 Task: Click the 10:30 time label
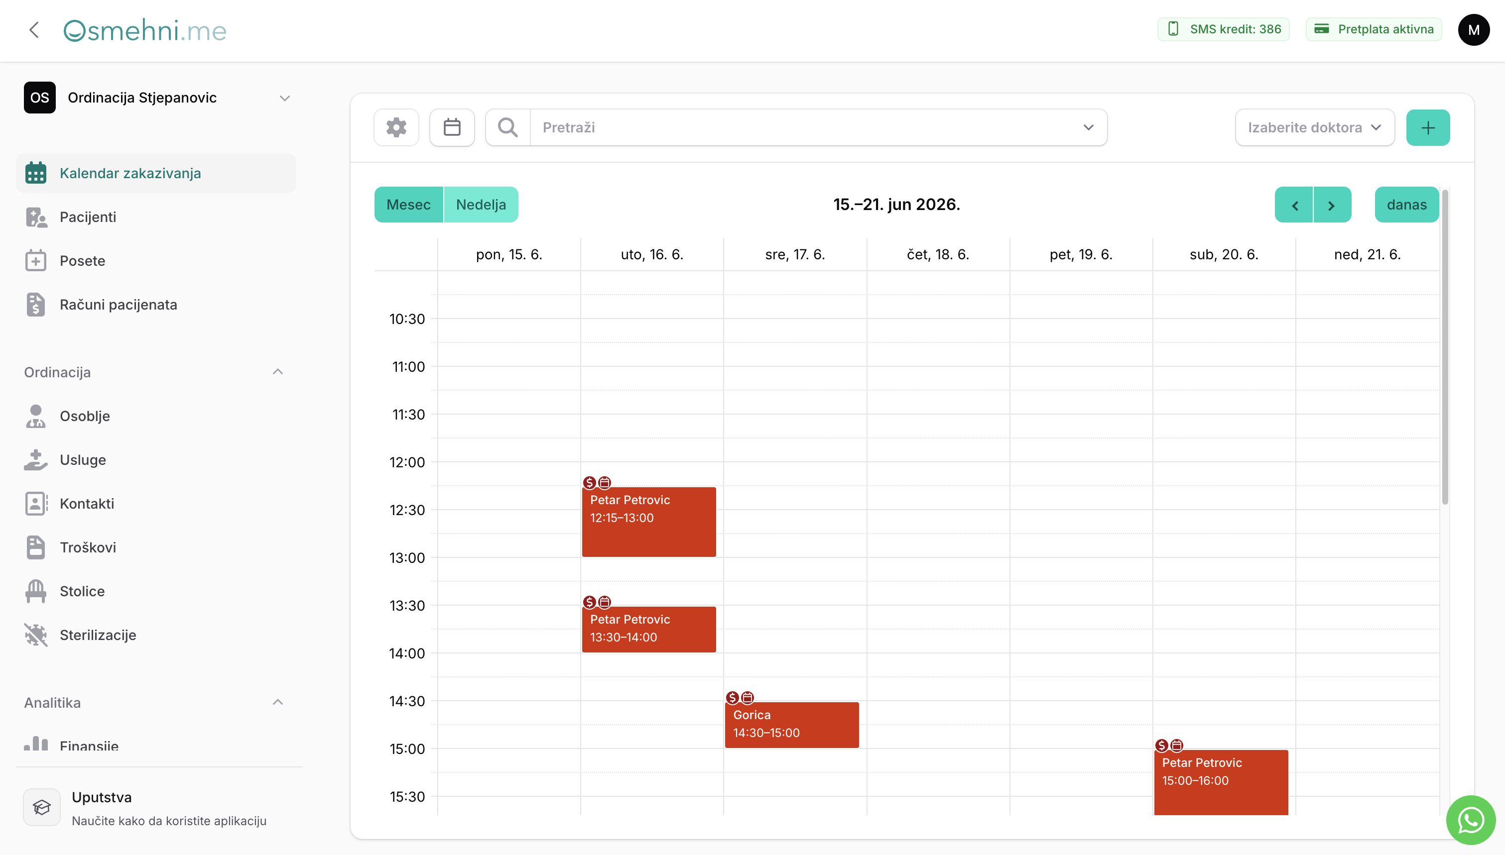click(406, 319)
